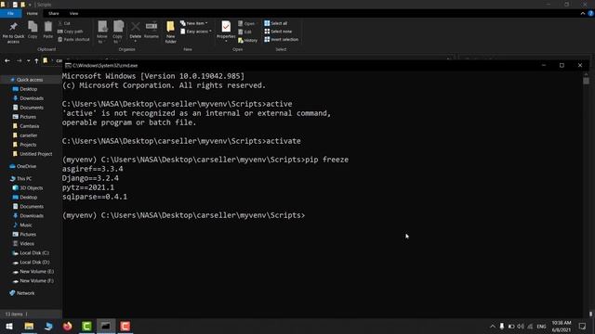This screenshot has height=334, width=595.
Task: Select OneDrive in navigation pane
Action: tap(22, 166)
